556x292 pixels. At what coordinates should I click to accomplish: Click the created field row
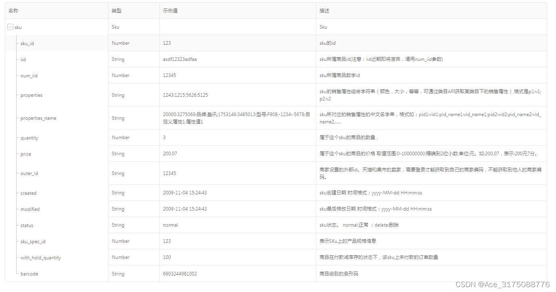28,193
